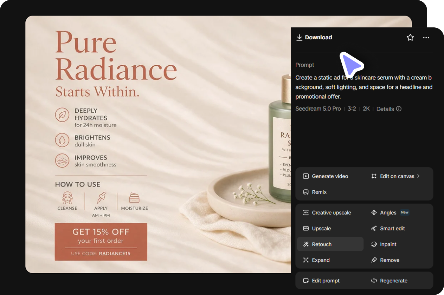Choose the Remove tool
Screen dimensions: 444x295
[385, 260]
